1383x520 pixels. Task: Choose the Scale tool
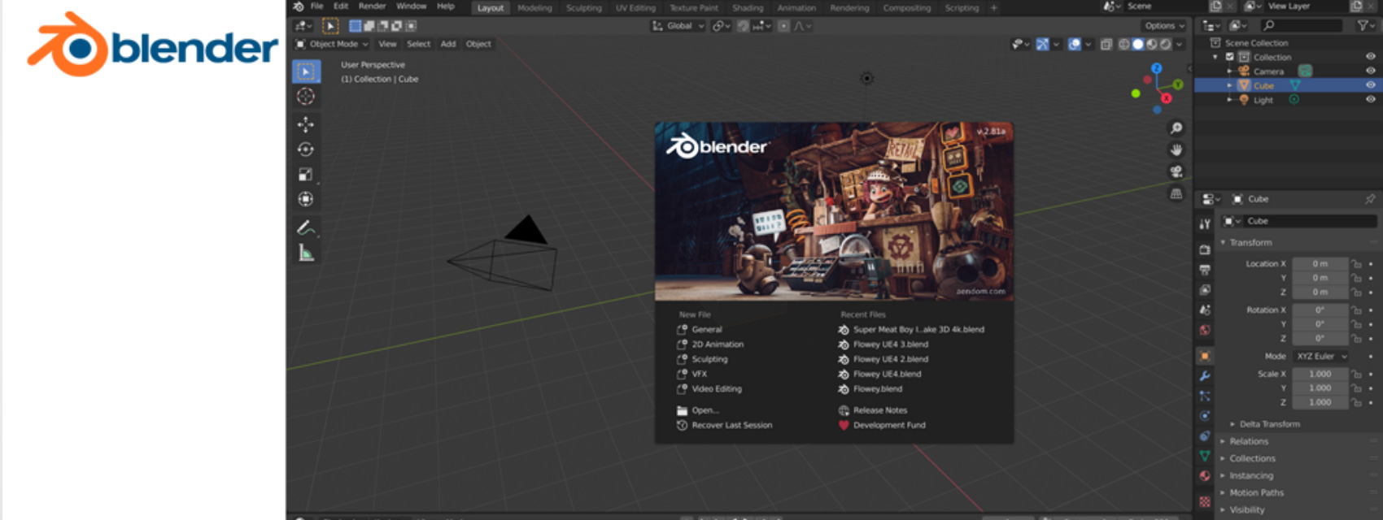[x=306, y=175]
